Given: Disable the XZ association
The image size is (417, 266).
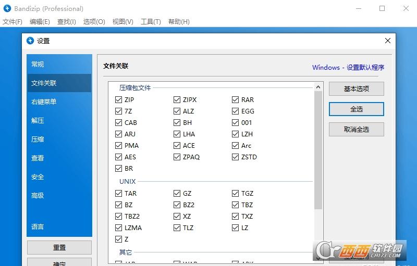Looking at the screenshot, I should tap(177, 217).
